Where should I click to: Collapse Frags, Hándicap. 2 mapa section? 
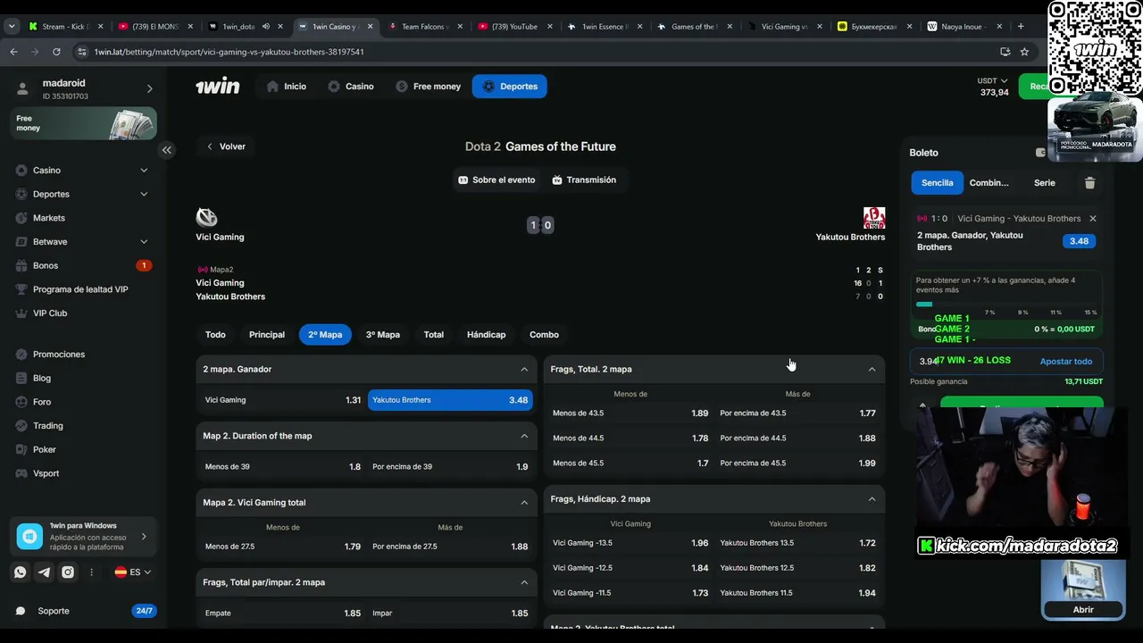[872, 499]
